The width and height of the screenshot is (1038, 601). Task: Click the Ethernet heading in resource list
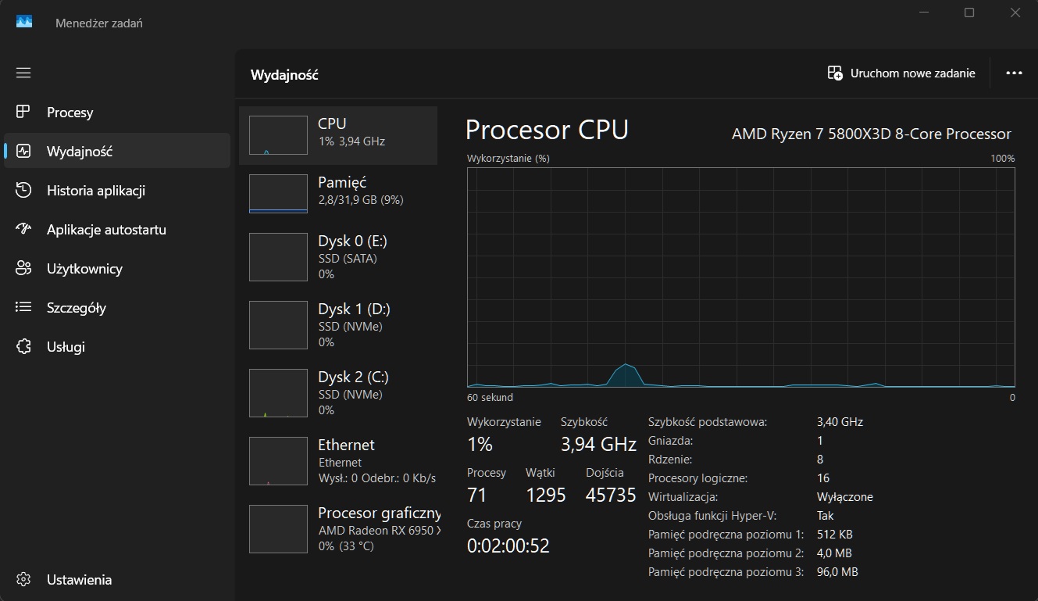point(346,445)
